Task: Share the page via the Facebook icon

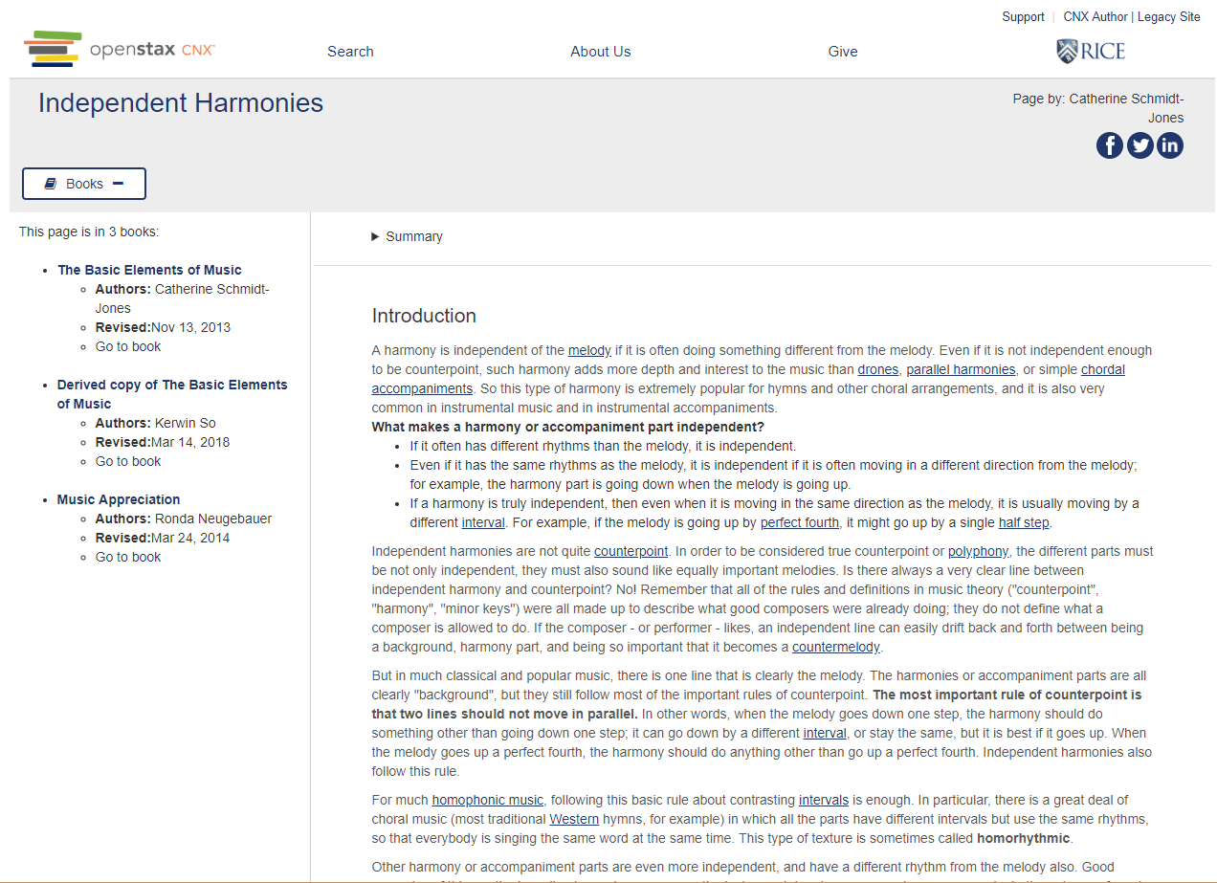Action: click(x=1109, y=144)
